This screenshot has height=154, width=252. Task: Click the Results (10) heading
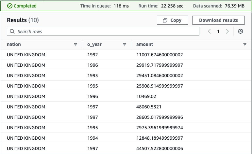(23, 20)
